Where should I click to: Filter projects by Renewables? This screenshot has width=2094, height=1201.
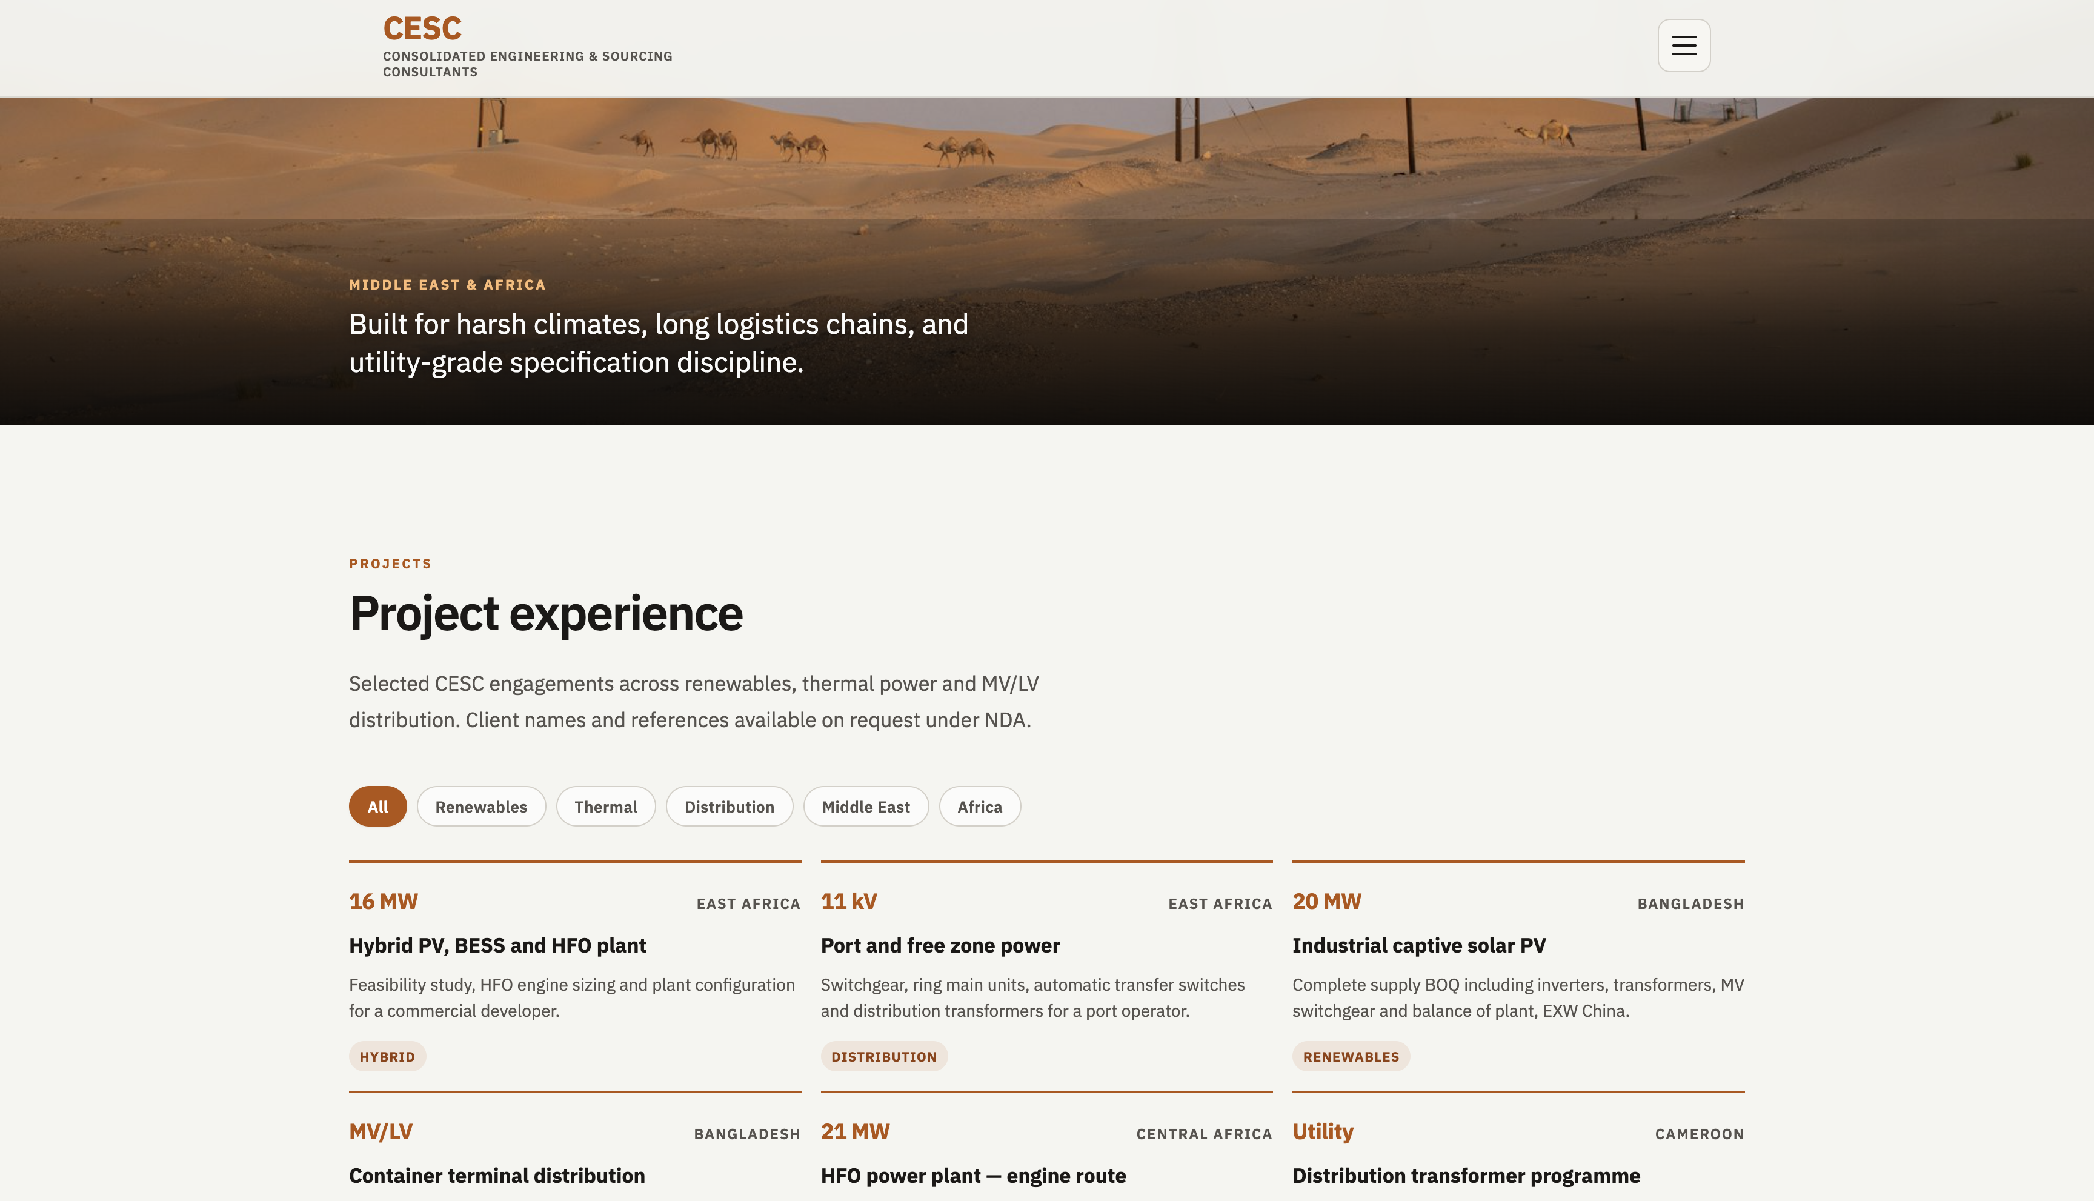pyautogui.click(x=481, y=806)
